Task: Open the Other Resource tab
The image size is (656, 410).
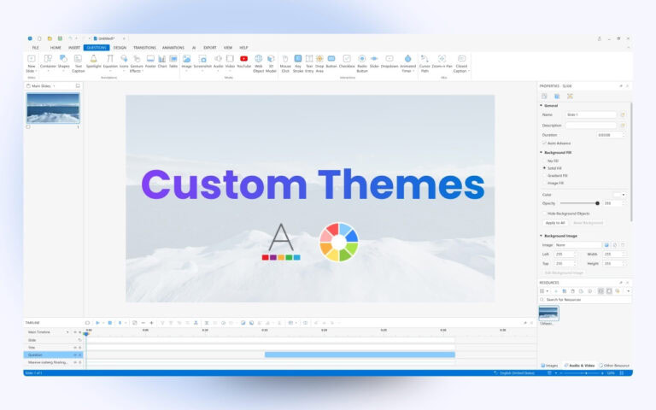Action: point(614,366)
